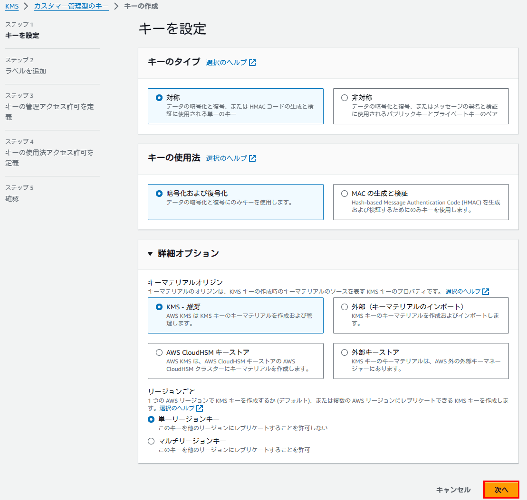Select the 対称 key type radio button

pyautogui.click(x=159, y=98)
